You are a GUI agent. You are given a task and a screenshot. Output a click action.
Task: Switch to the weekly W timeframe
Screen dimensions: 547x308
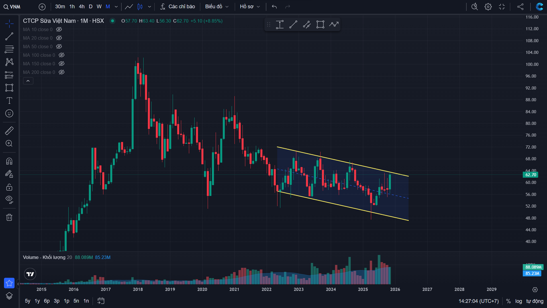coord(99,7)
